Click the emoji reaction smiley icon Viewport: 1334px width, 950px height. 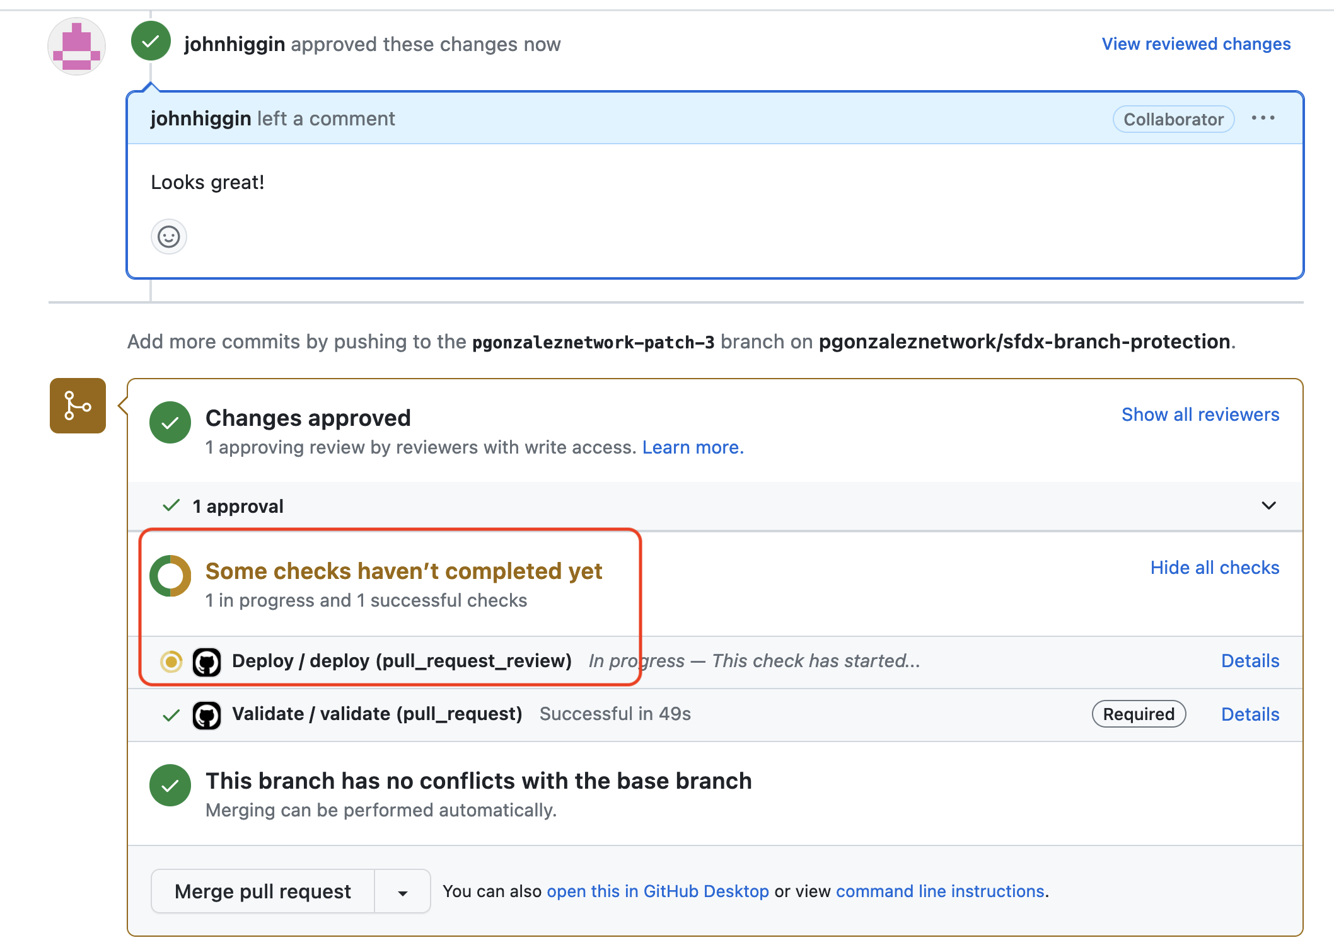click(169, 236)
